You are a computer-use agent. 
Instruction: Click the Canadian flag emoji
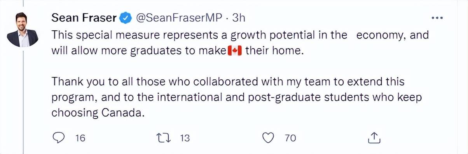coord(234,51)
